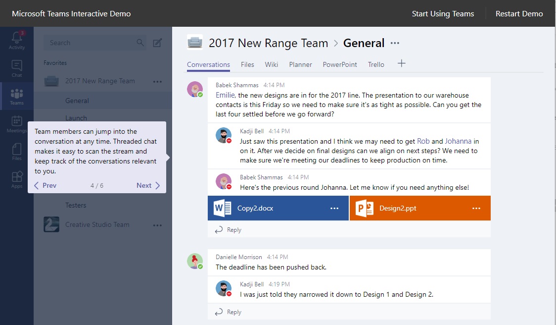Select the Teams sidebar icon
The height and width of the screenshot is (325, 556).
(17, 97)
